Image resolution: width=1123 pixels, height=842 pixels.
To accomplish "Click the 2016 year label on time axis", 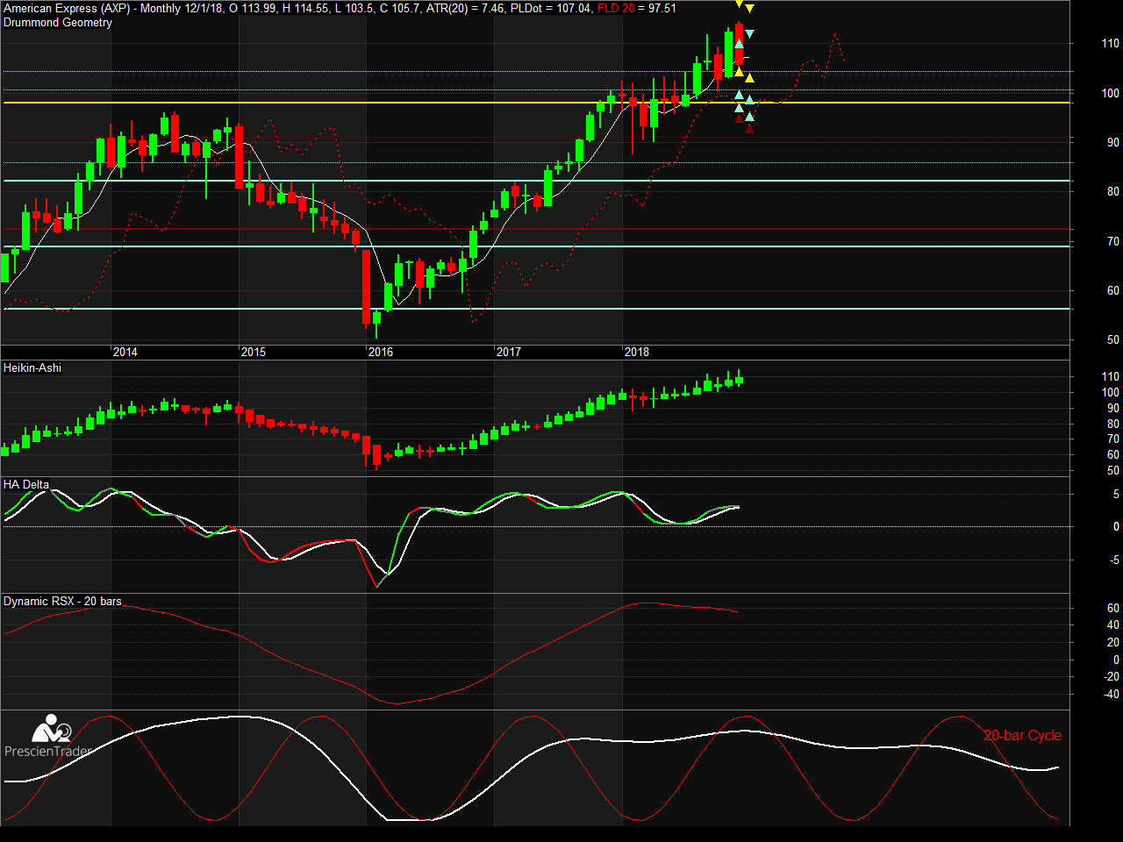I will coord(381,352).
